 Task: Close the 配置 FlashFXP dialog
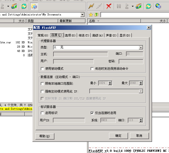149,28
